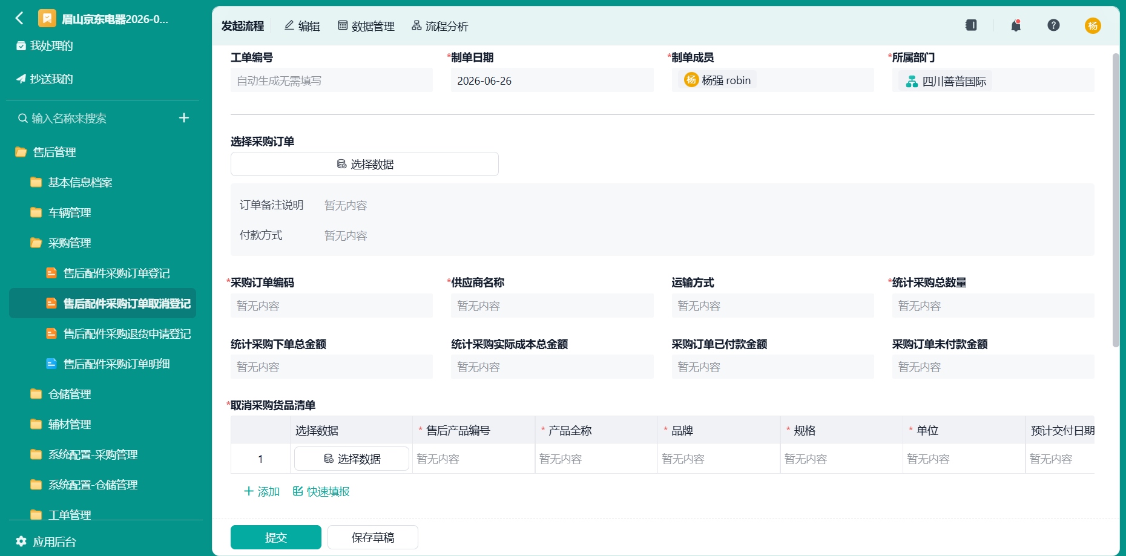Click the 快速填报 link
This screenshot has width=1126, height=556.
[x=321, y=491]
